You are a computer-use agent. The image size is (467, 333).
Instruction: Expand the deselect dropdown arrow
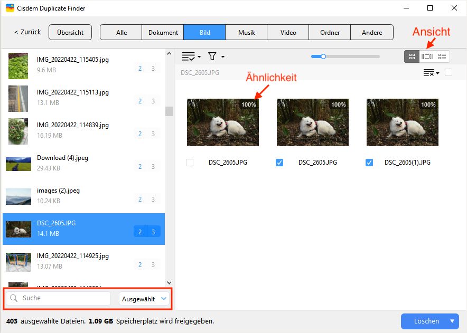click(437, 73)
